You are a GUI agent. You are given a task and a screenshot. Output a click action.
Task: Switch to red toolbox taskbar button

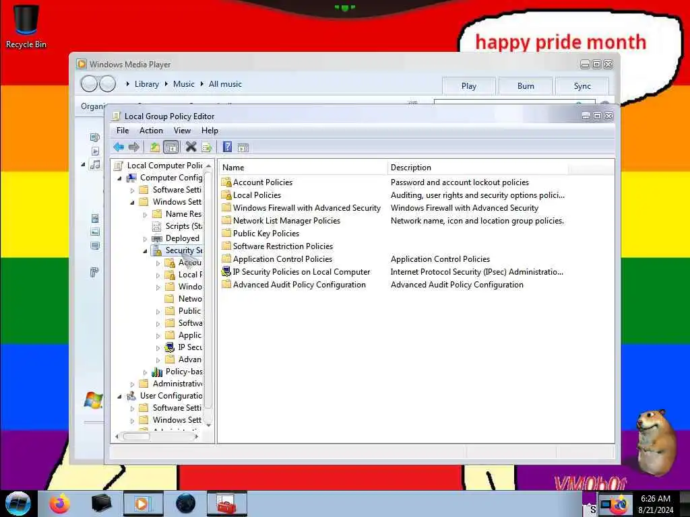226,504
